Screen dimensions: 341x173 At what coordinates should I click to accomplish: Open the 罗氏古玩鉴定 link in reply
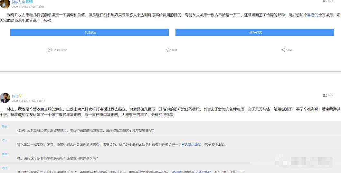[191, 144]
